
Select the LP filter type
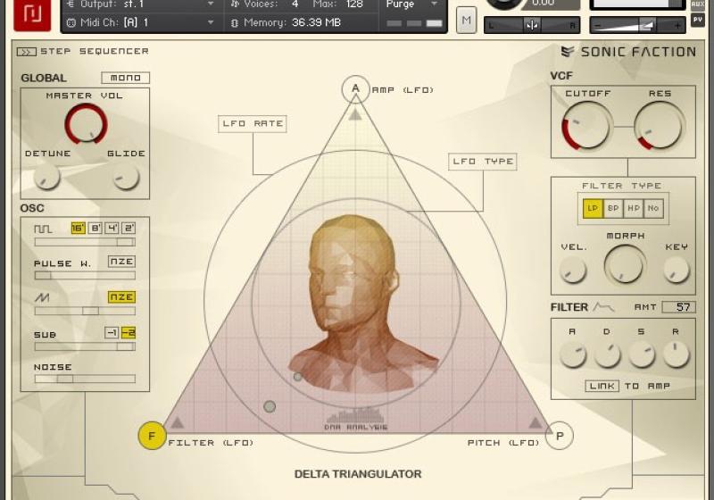point(593,209)
